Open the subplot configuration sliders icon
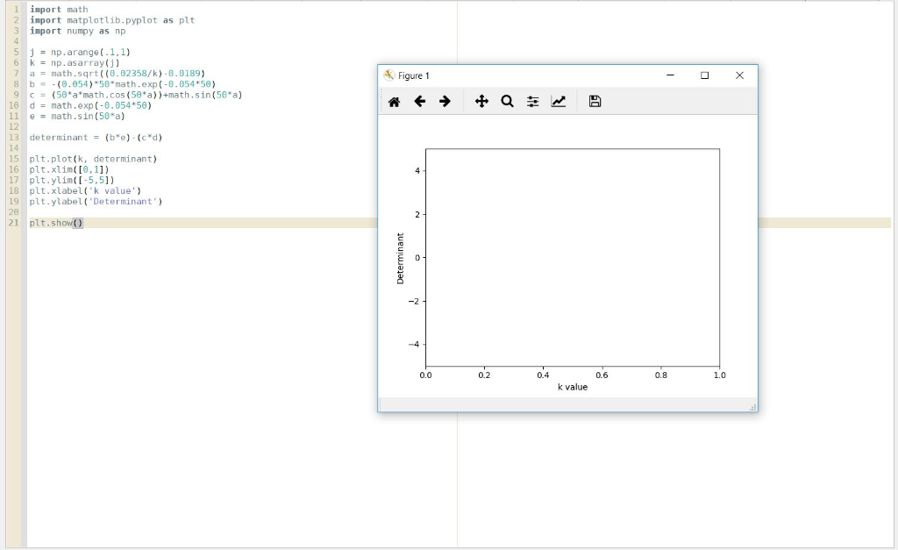The height and width of the screenshot is (550, 898). pos(532,101)
